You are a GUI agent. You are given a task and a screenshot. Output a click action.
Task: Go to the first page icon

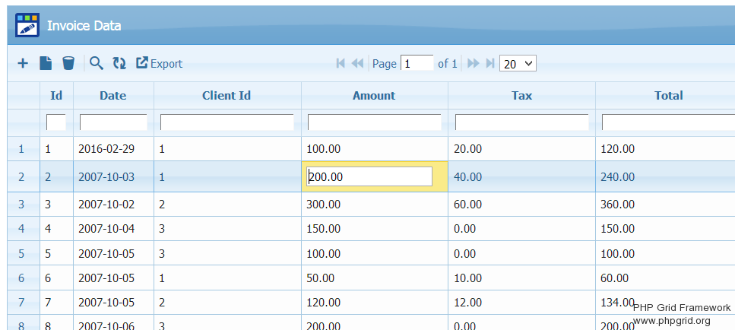pyautogui.click(x=341, y=64)
